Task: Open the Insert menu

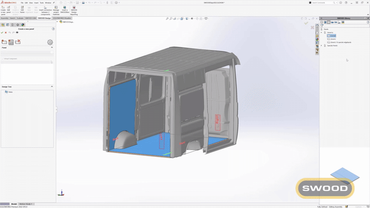Action: pyautogui.click(x=36, y=2)
